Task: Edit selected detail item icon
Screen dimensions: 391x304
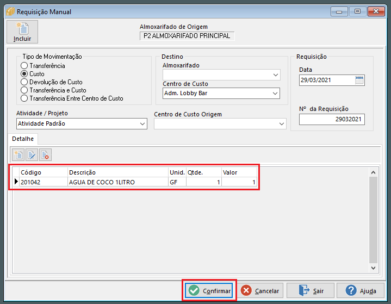Action: click(32, 155)
